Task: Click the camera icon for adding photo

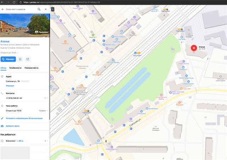Action: coord(2,126)
